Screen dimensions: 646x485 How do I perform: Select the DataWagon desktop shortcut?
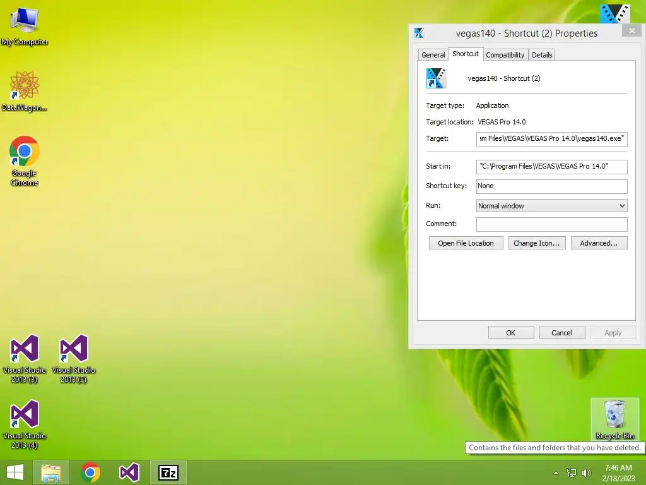(25, 92)
